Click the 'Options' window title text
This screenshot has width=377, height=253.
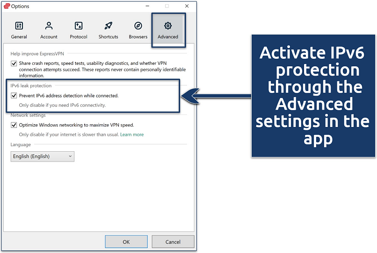coord(20,6)
